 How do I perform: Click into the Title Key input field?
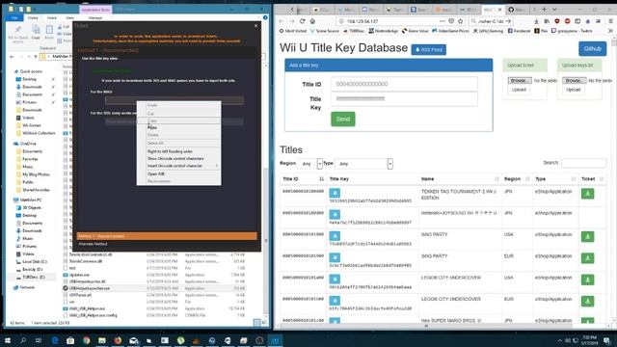click(404, 98)
